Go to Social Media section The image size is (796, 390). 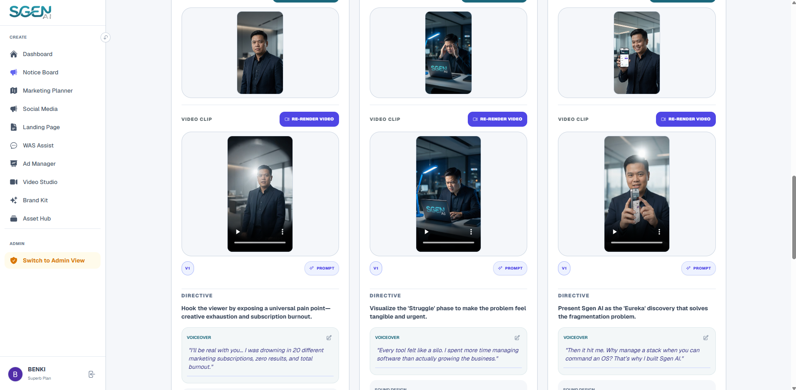point(52,109)
